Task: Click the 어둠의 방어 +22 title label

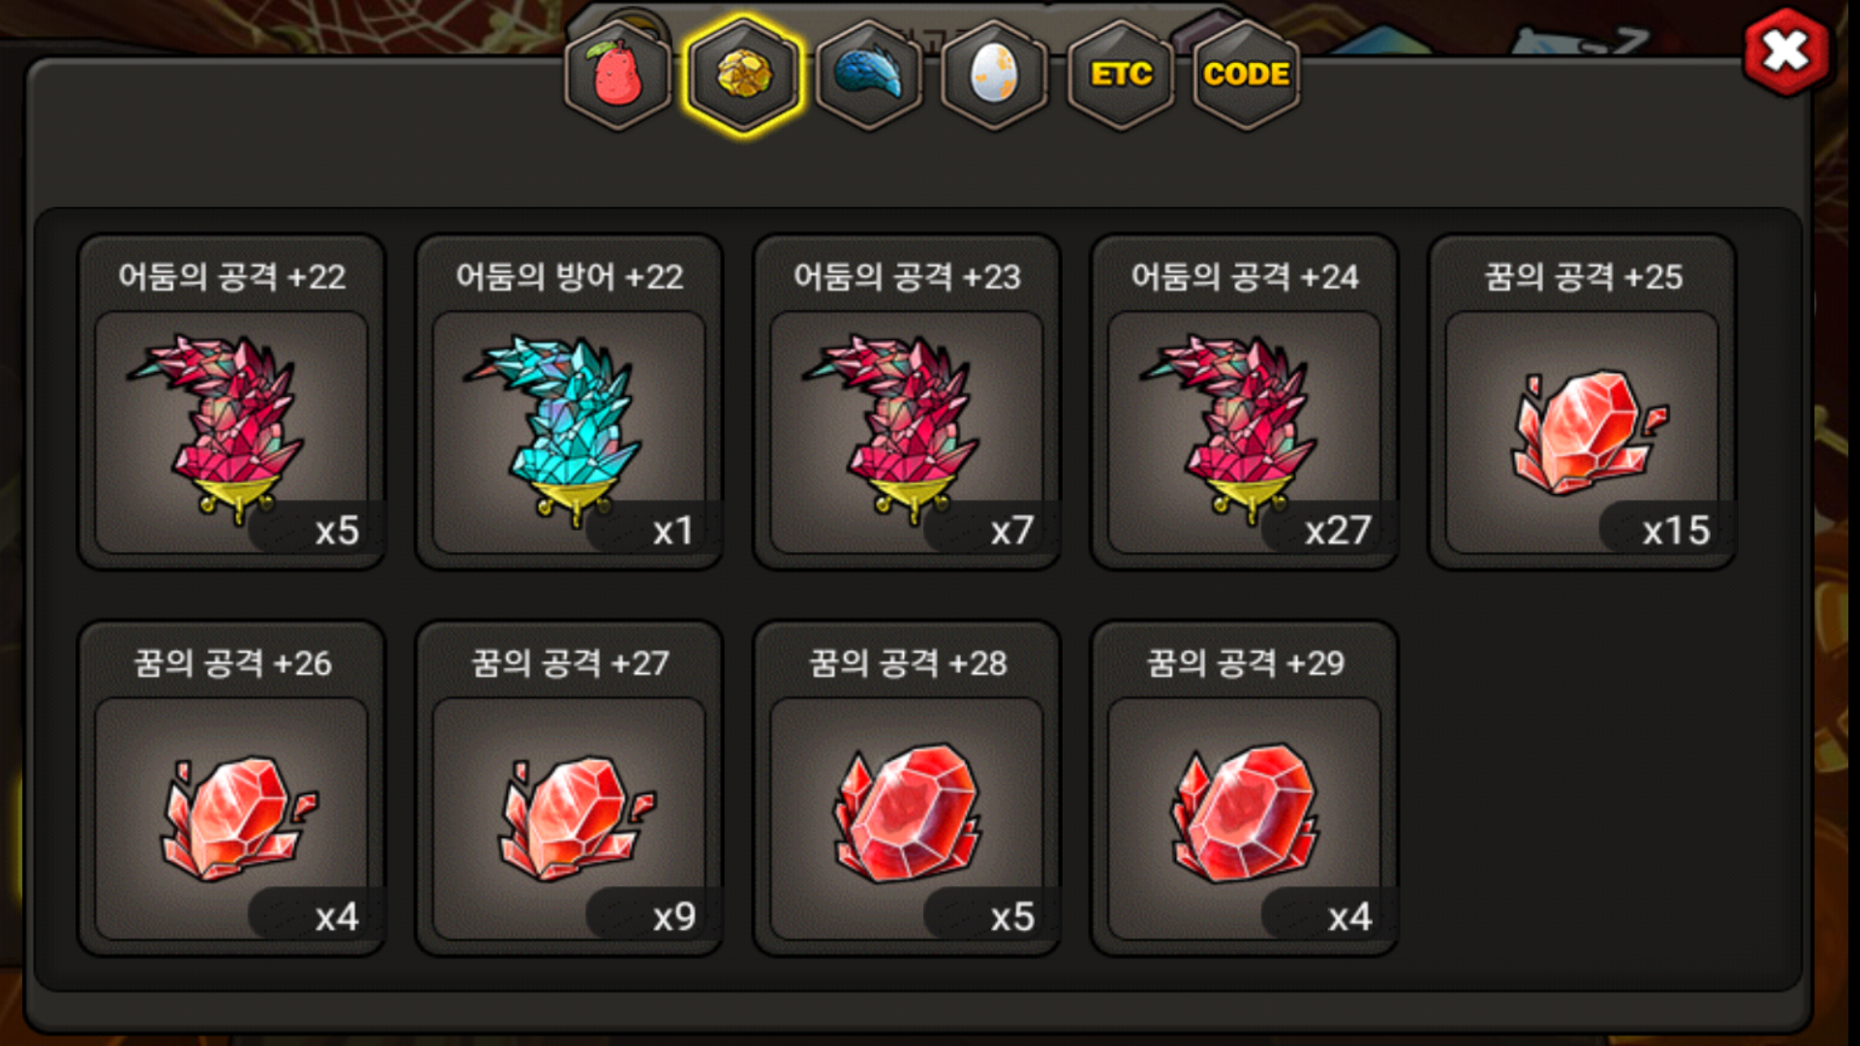Action: (x=570, y=277)
